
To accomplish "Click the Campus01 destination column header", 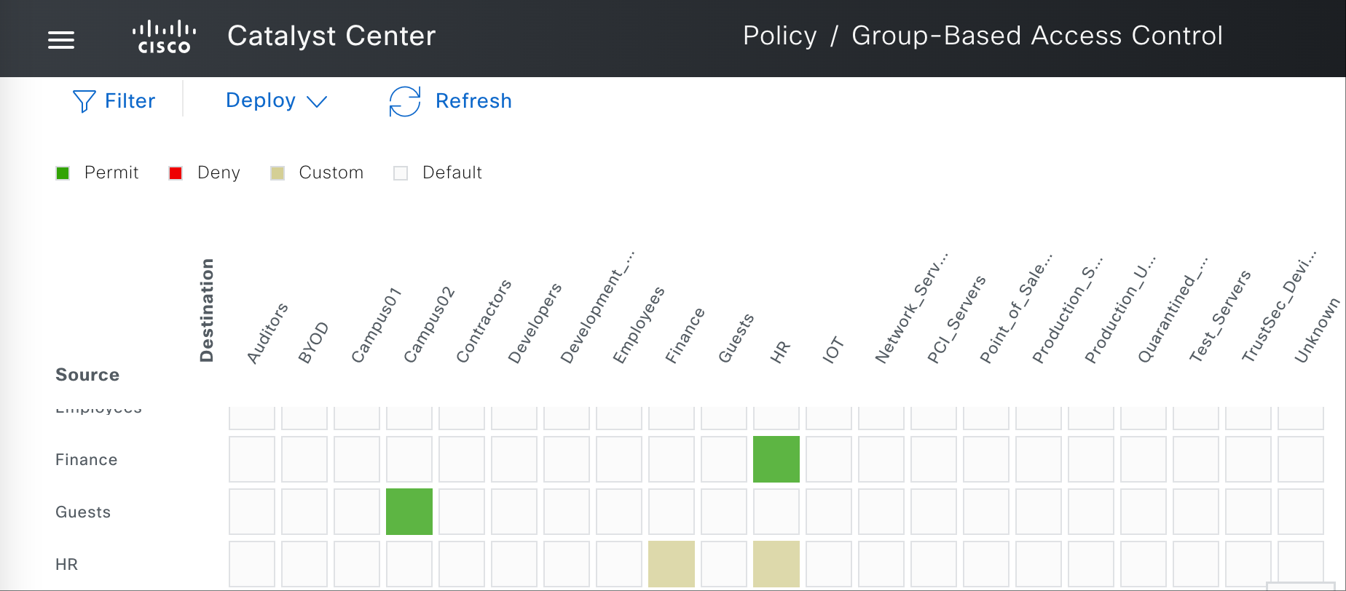I will pyautogui.click(x=376, y=325).
